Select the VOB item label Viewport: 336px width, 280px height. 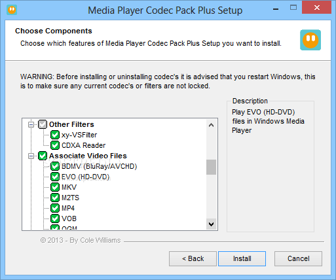69,219
